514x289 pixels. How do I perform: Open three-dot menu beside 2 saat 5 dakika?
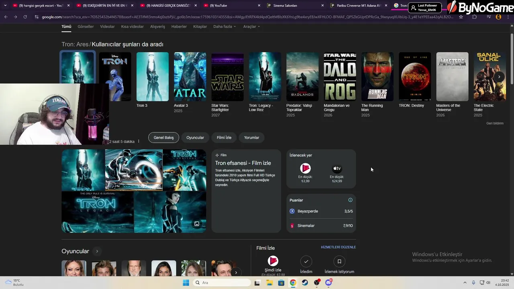139,141
